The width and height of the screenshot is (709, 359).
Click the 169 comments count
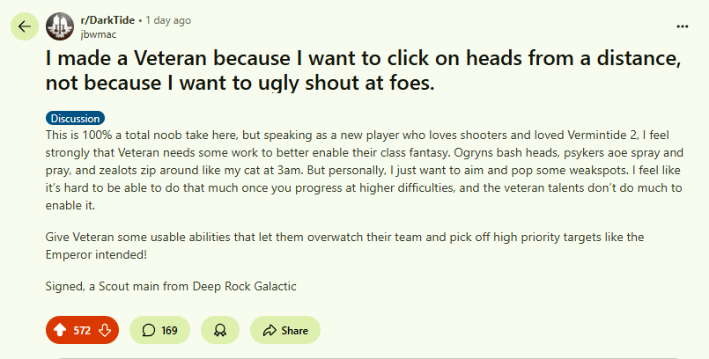coord(169,331)
